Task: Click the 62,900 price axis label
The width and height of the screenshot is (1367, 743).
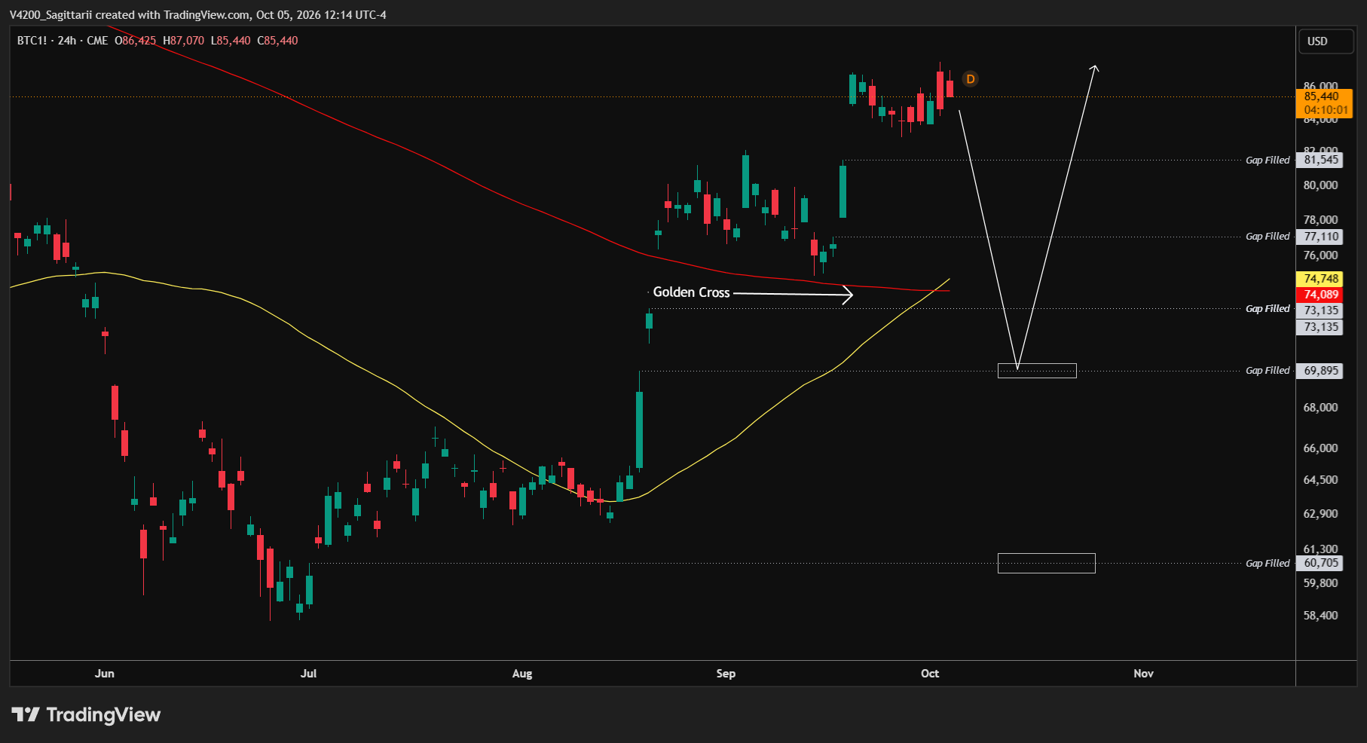Action: click(x=1320, y=514)
